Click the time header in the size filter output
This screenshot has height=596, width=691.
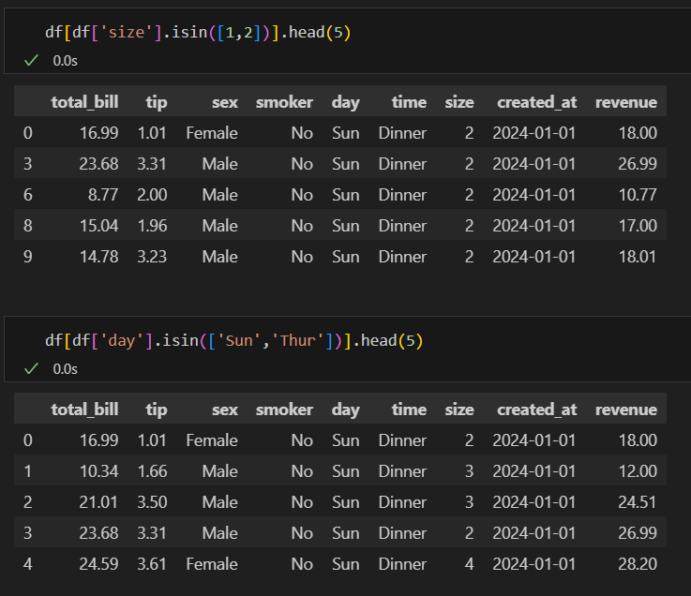coord(409,102)
